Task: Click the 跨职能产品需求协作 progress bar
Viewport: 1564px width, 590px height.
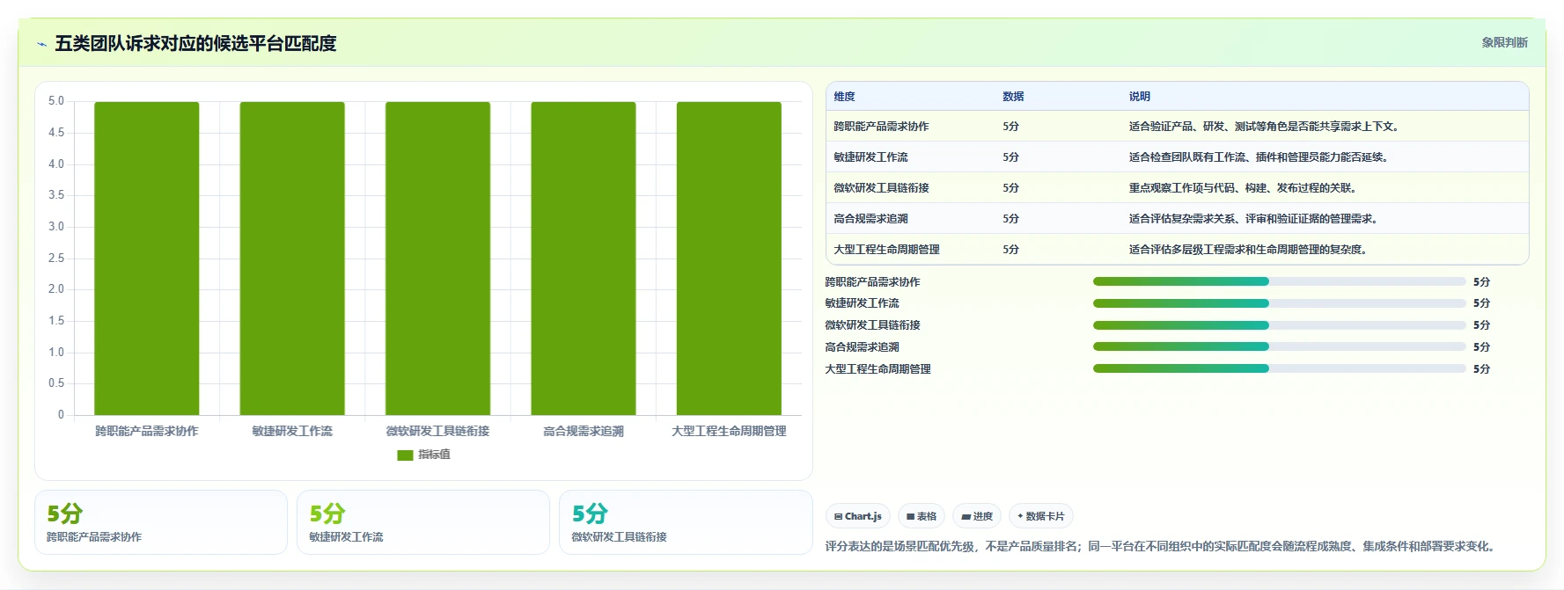Action: [1279, 281]
